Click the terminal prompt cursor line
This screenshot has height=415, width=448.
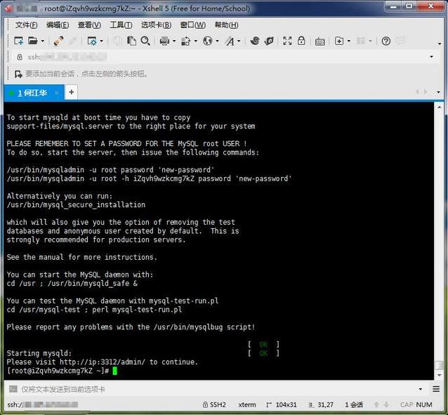(62, 371)
